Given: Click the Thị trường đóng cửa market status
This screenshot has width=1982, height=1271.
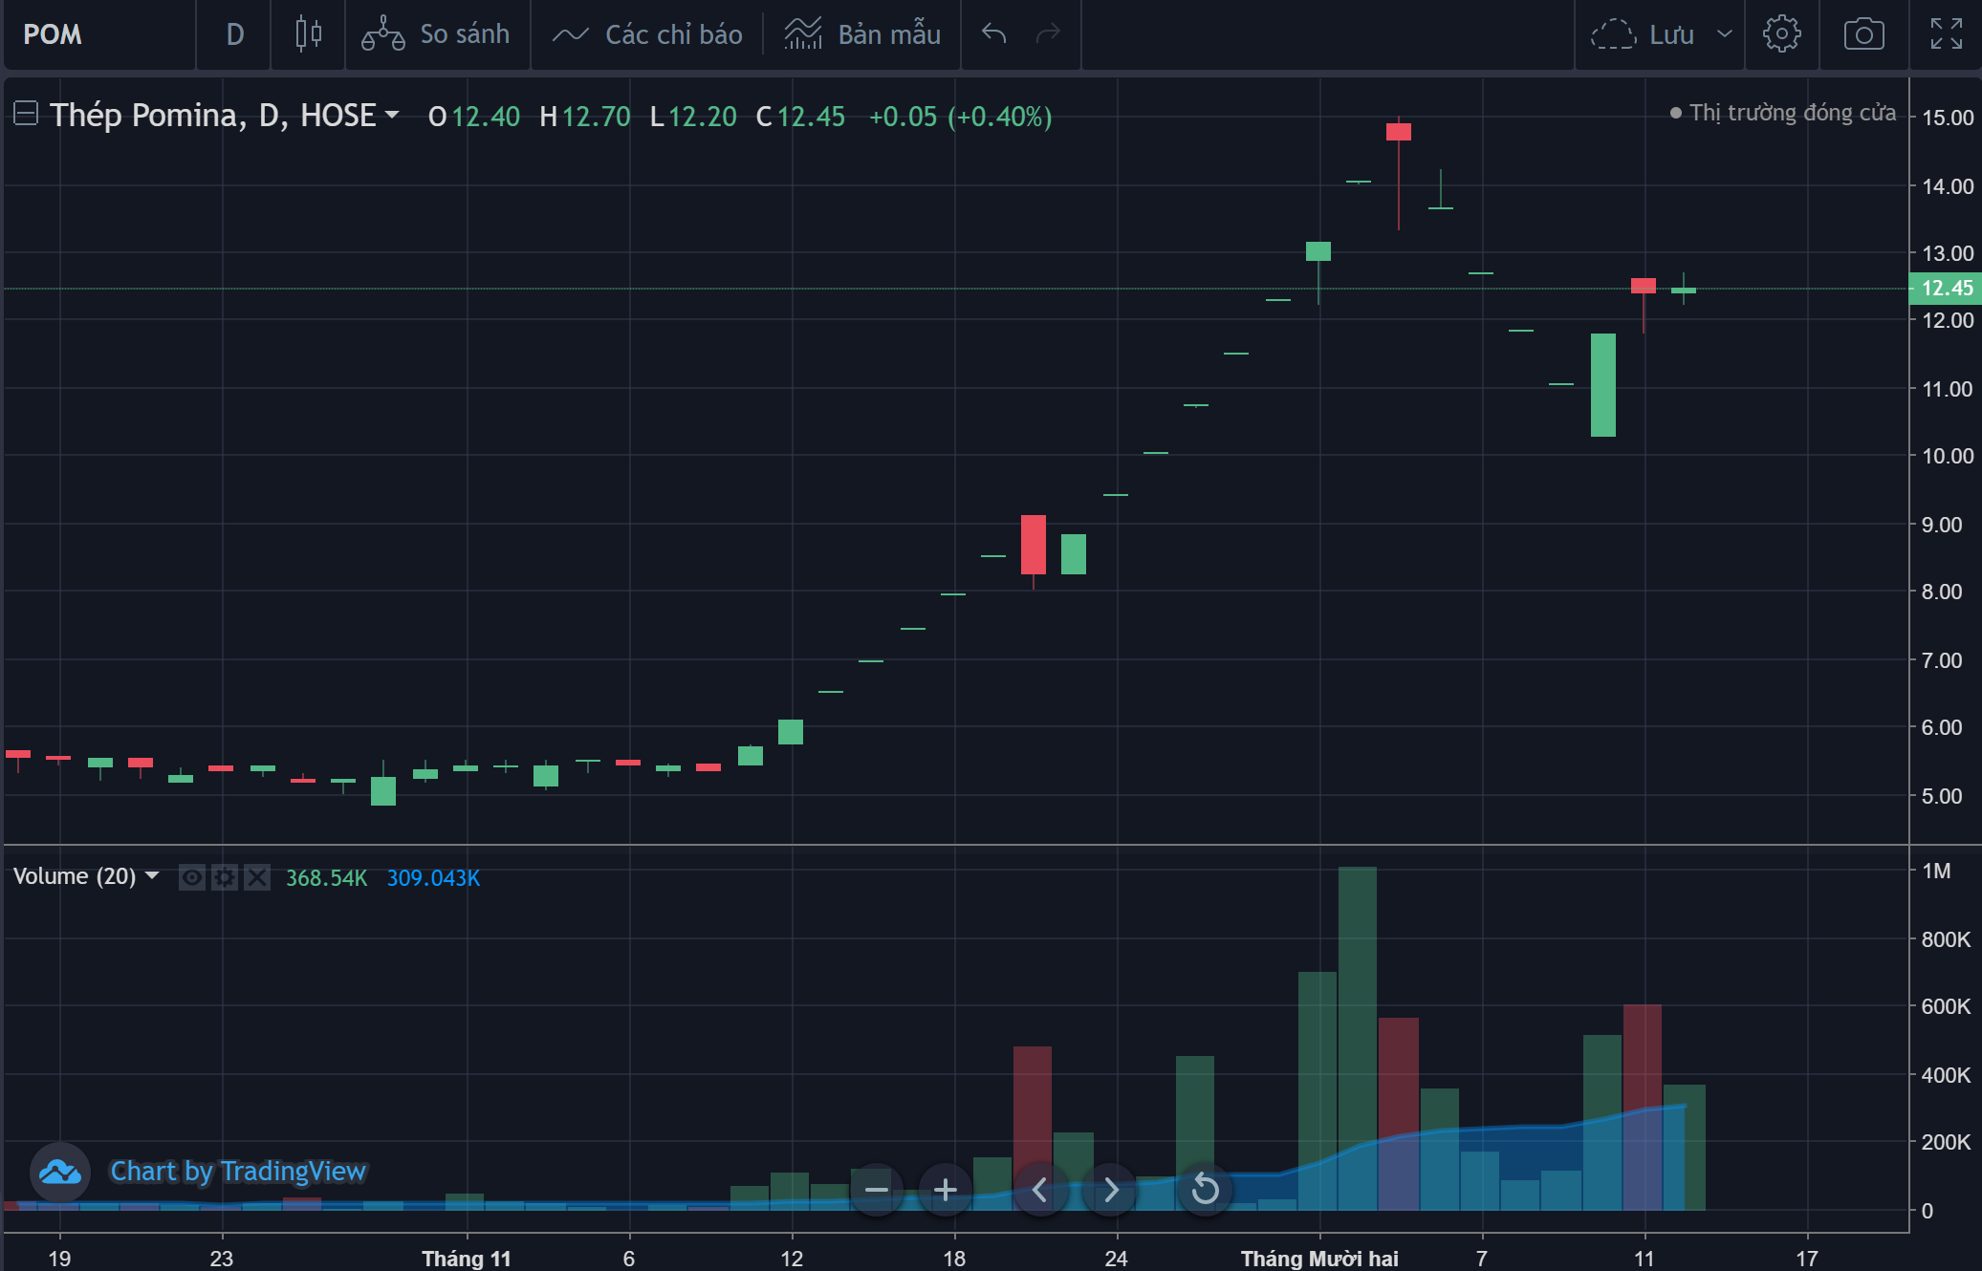Looking at the screenshot, I should coord(1783,113).
